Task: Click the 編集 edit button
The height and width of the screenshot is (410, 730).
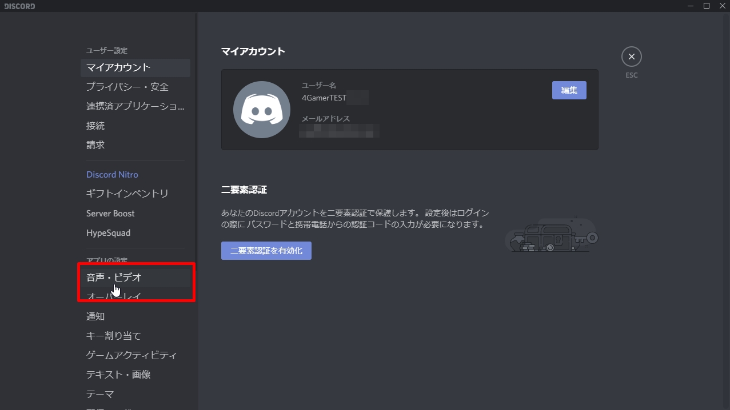Action: coord(569,90)
